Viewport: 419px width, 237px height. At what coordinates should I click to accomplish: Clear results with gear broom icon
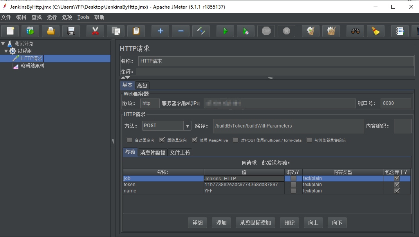coord(311,31)
